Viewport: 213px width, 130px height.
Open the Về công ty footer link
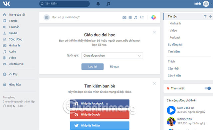pos(9,106)
